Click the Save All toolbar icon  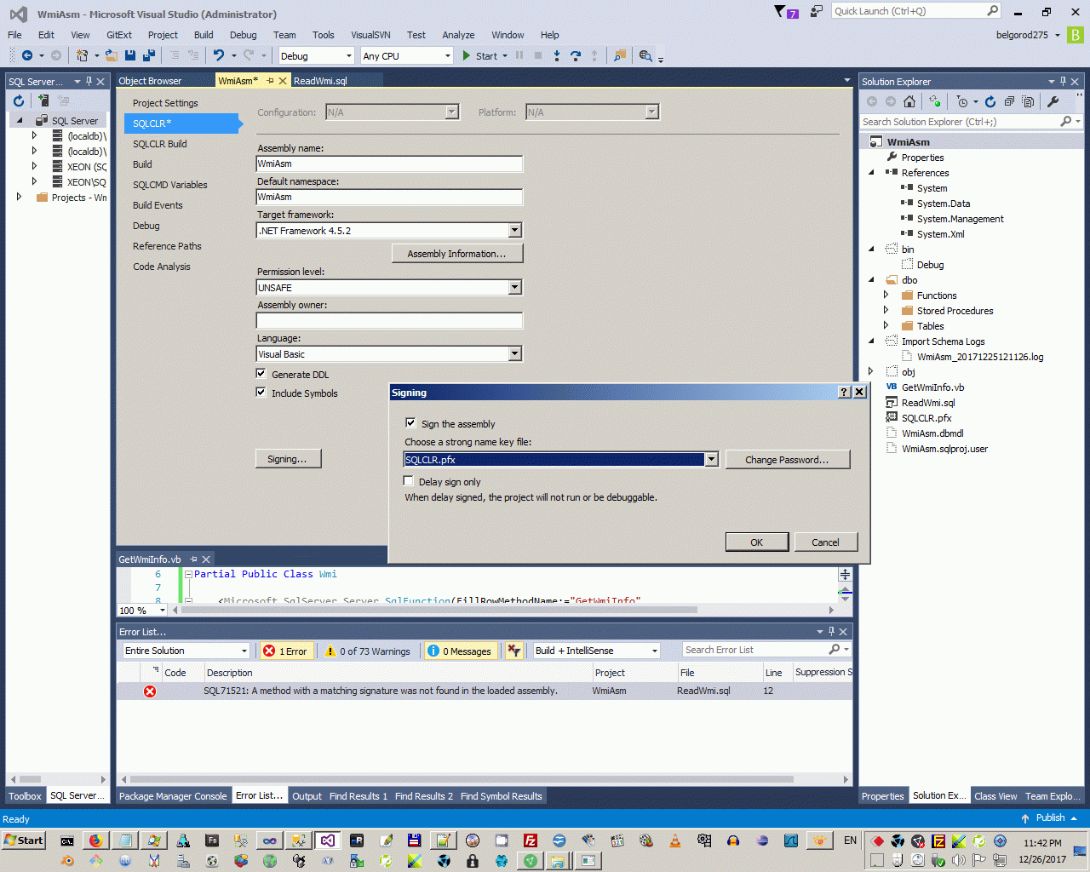tap(149, 56)
